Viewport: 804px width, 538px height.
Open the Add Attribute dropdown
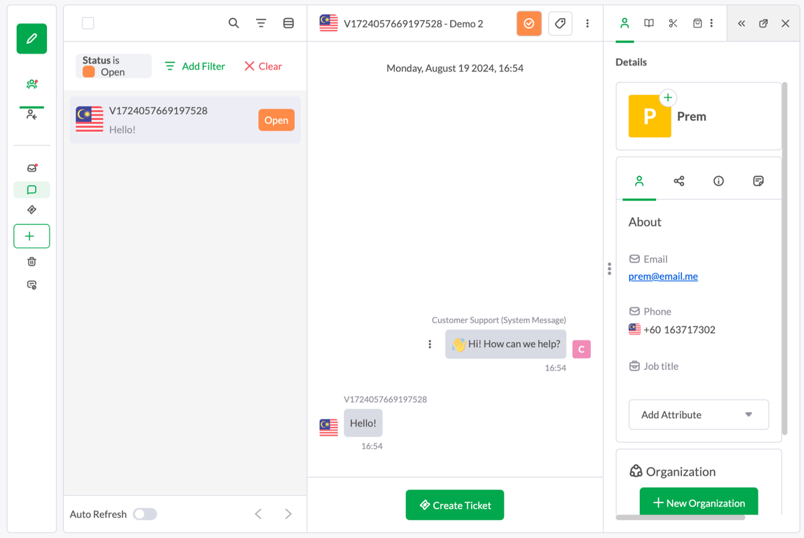point(699,415)
